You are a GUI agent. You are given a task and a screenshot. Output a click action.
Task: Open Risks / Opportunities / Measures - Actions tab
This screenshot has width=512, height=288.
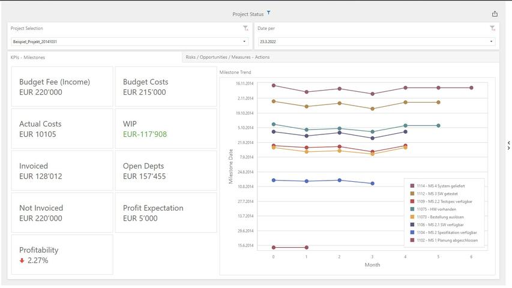click(227, 57)
